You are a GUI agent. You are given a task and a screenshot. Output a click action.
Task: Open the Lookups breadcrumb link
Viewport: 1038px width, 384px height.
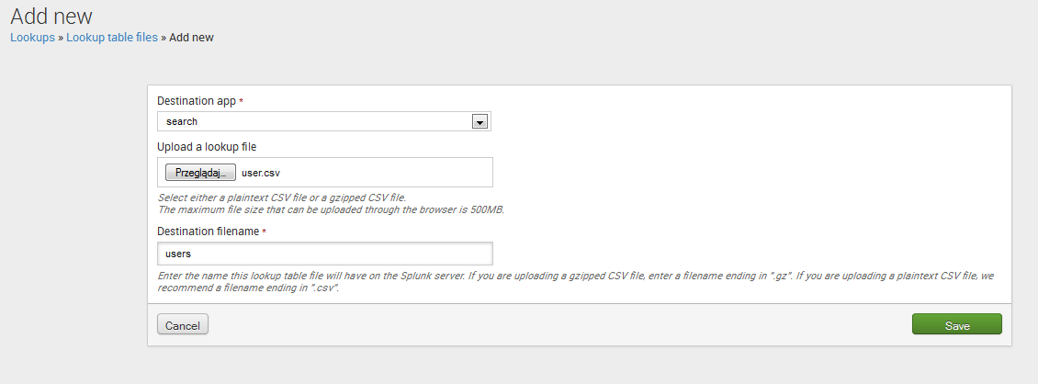[32, 38]
